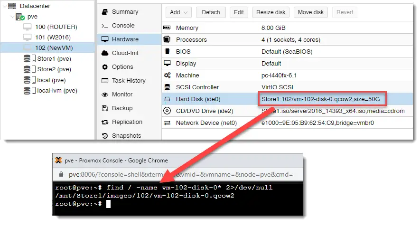
Task: Click the Datacenter server icon
Action: tap(12, 6)
